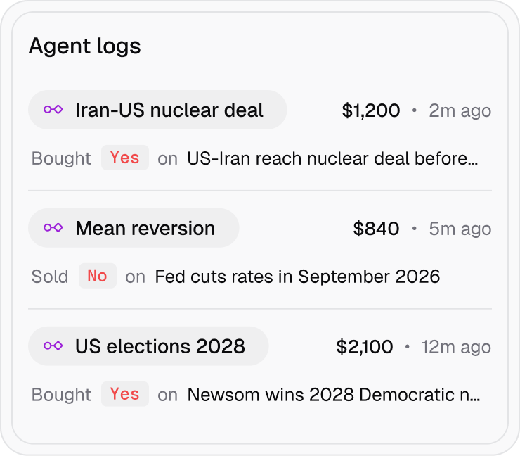Click the '12m ago' timestamp
This screenshot has width=520, height=456.
click(456, 347)
